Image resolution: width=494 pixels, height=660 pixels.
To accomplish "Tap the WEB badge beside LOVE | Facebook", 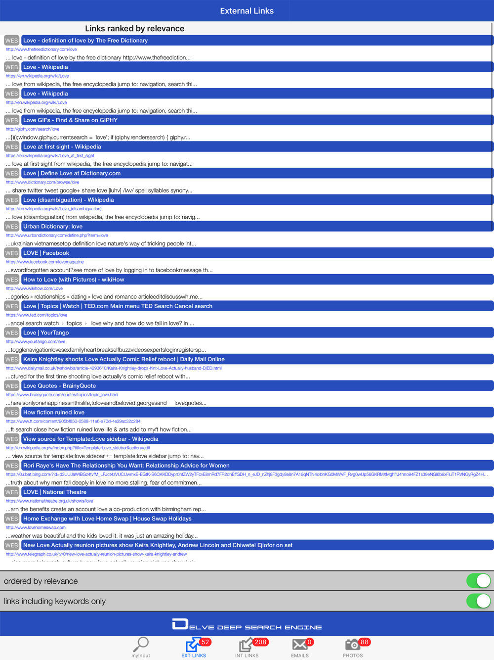I will [x=11, y=253].
